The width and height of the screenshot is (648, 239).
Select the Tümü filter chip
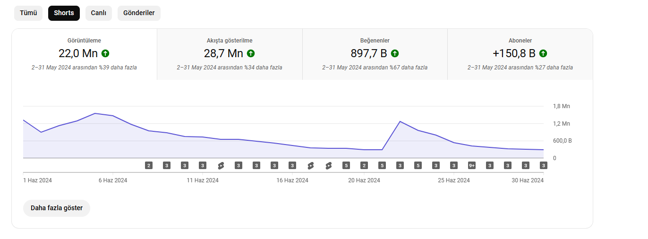pyautogui.click(x=28, y=13)
